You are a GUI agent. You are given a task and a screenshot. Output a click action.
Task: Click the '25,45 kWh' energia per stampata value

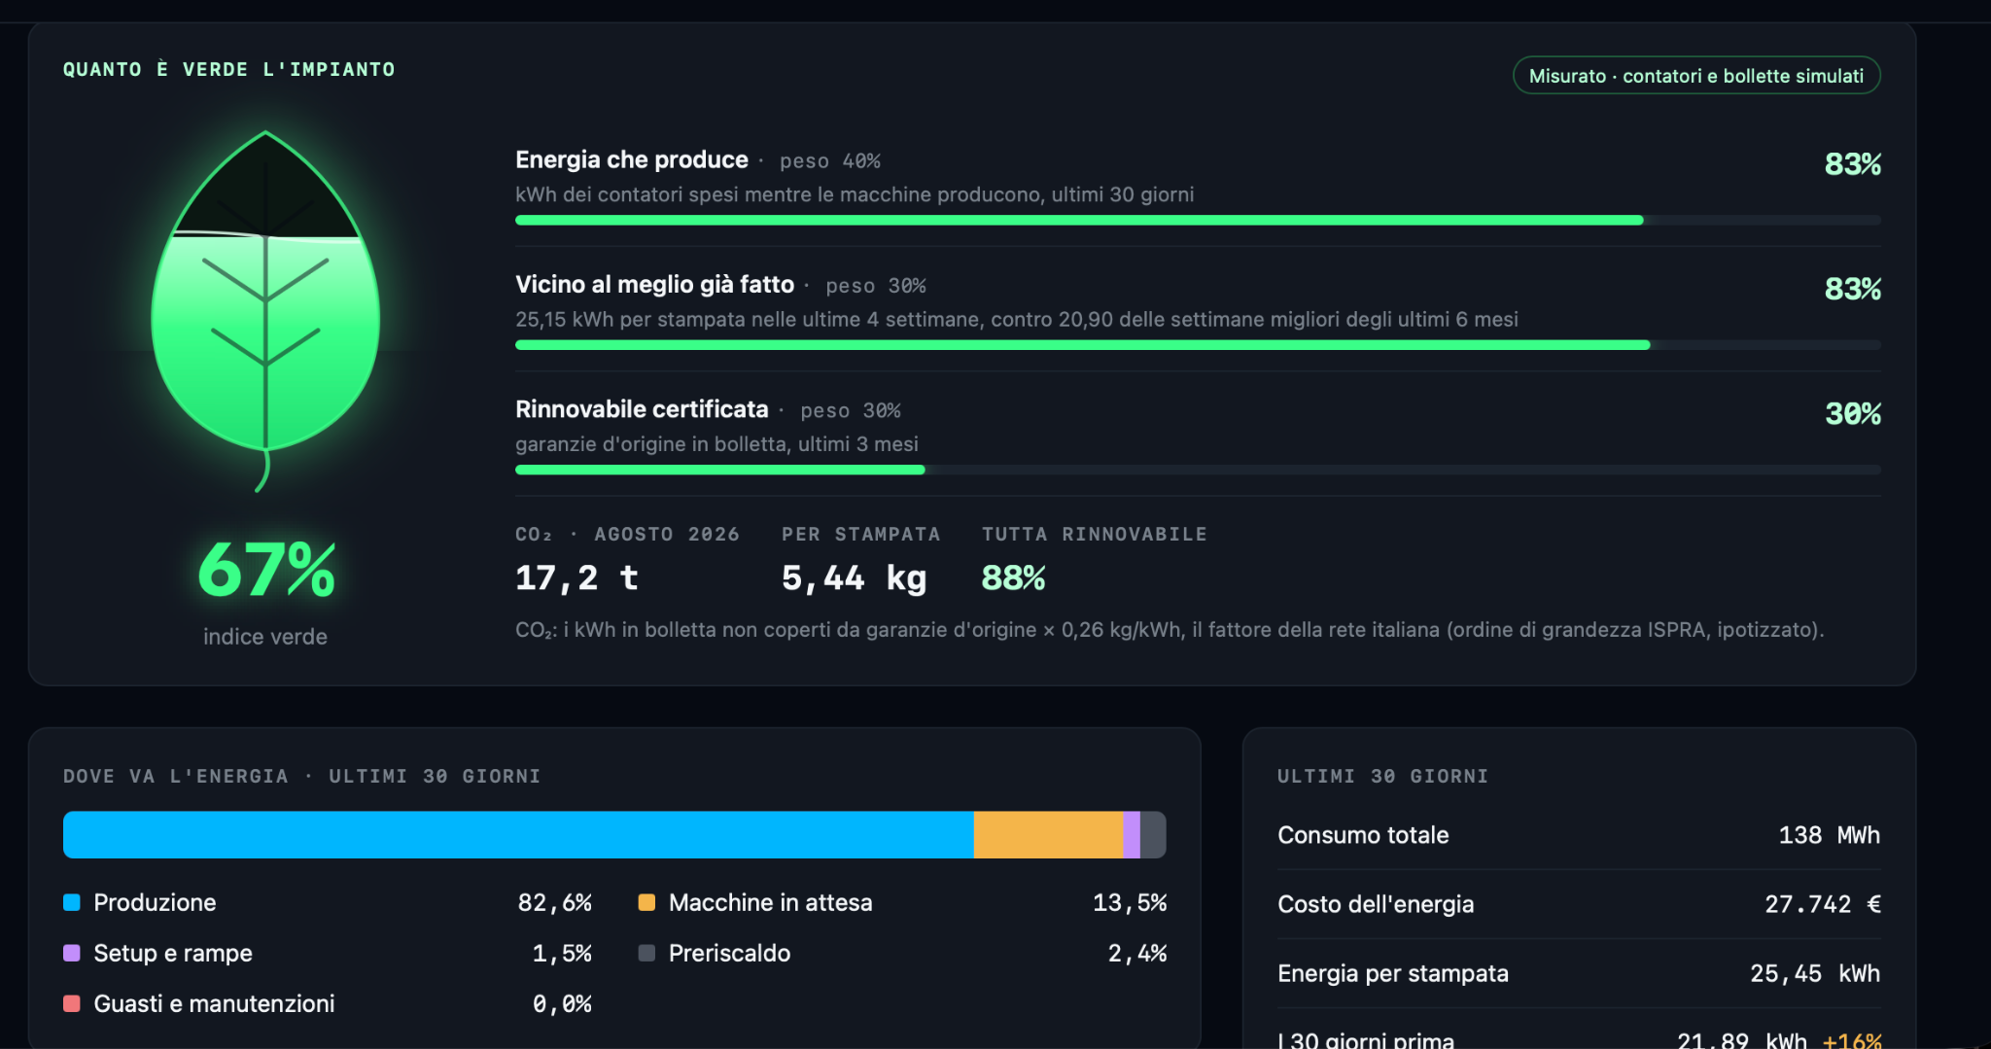point(1816,973)
